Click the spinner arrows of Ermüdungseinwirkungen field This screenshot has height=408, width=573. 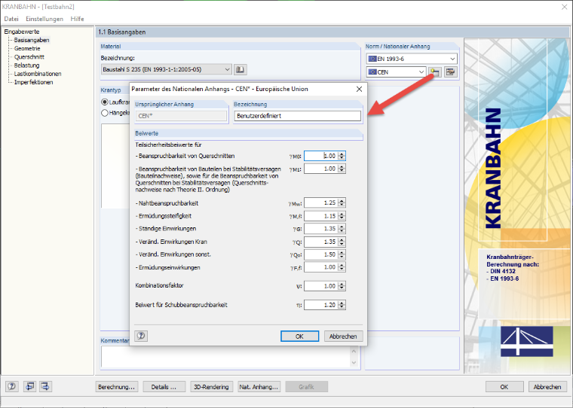pyautogui.click(x=342, y=267)
